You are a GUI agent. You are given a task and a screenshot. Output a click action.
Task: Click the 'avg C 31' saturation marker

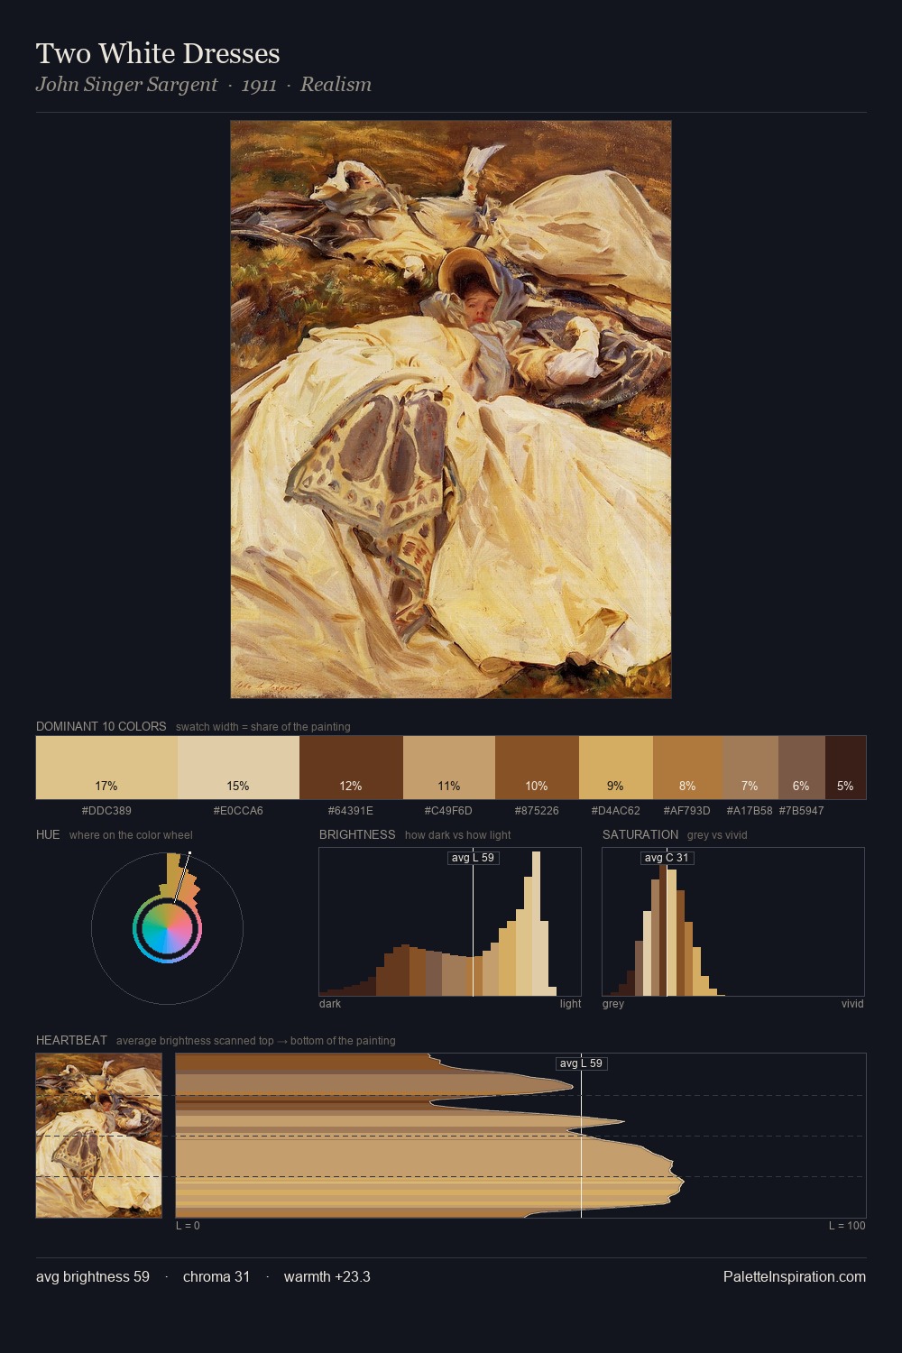(x=667, y=858)
